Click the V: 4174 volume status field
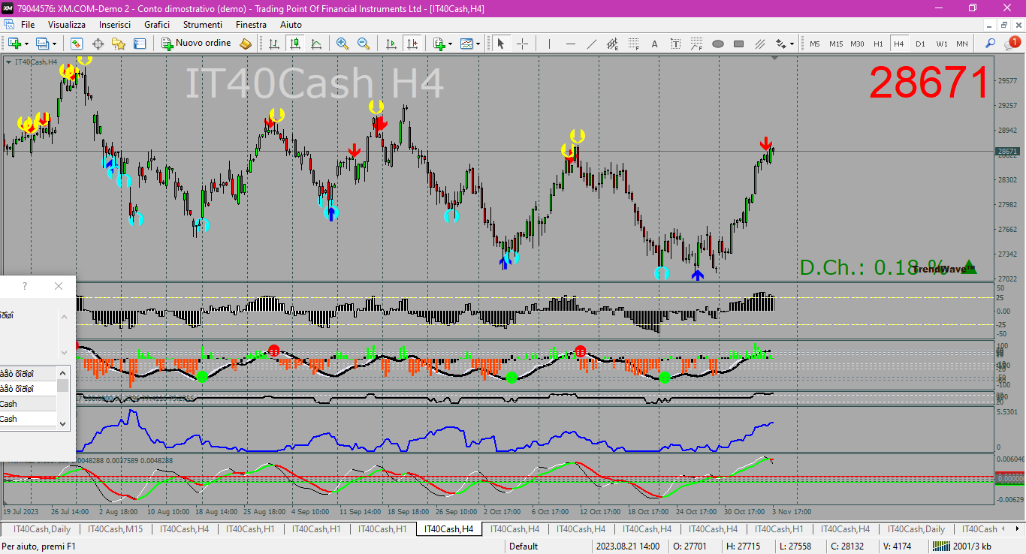This screenshot has height=554, width=1026. 897,546
